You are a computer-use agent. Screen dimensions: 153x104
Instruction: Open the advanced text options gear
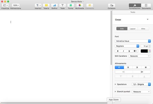[x=135, y=51]
